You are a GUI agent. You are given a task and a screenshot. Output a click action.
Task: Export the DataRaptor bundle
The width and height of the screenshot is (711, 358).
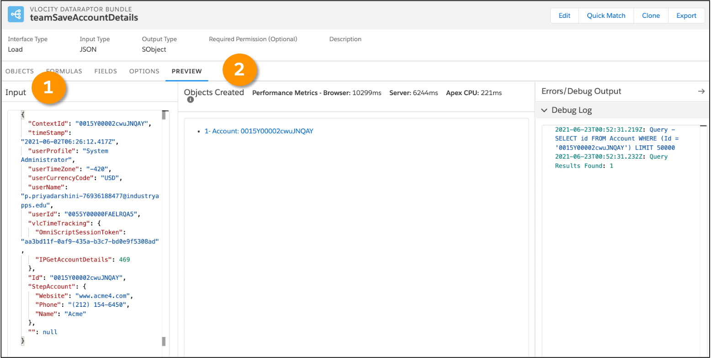(x=686, y=16)
